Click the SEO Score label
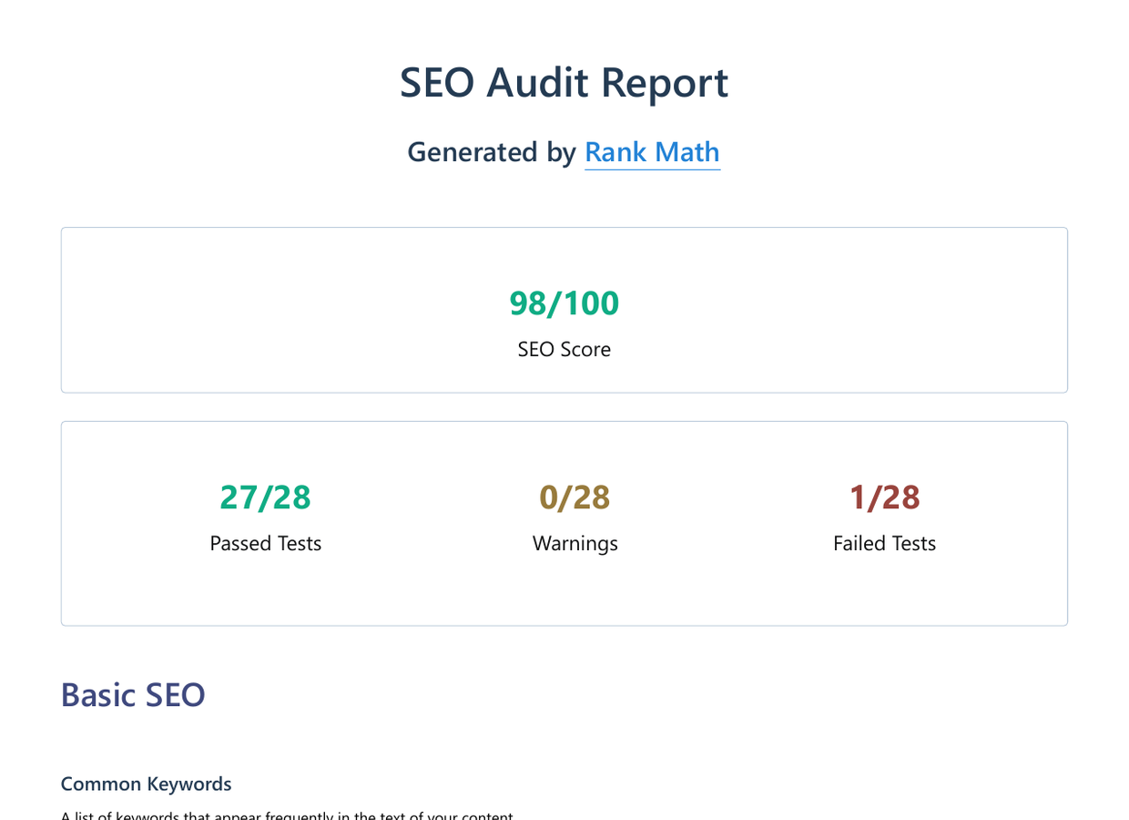This screenshot has width=1129, height=820. click(564, 350)
